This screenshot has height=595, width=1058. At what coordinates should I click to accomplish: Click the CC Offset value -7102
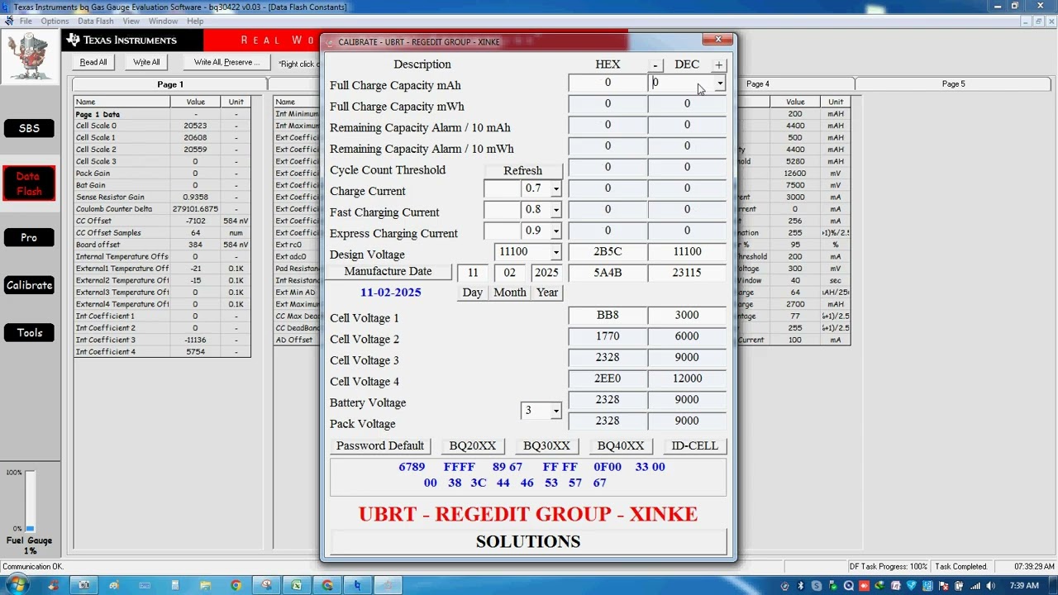click(x=195, y=221)
